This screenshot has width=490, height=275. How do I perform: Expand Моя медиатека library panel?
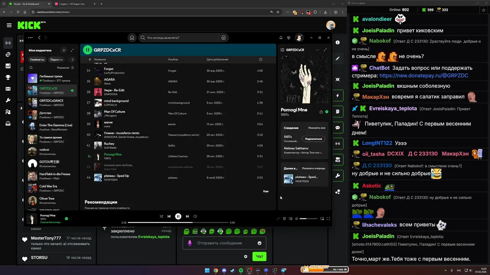(72, 50)
